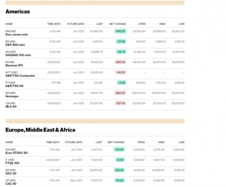Click the NQ1:IND ticker symbol
The height and width of the screenshot is (187, 226).
tap(11, 52)
